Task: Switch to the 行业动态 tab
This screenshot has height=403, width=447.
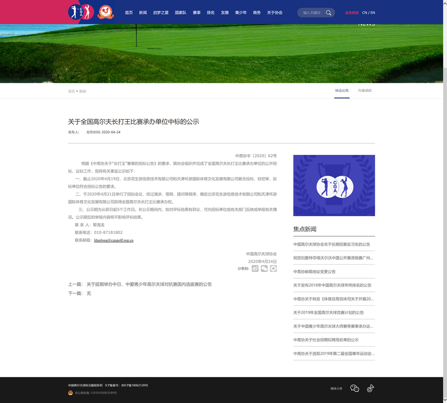Action: [x=365, y=91]
